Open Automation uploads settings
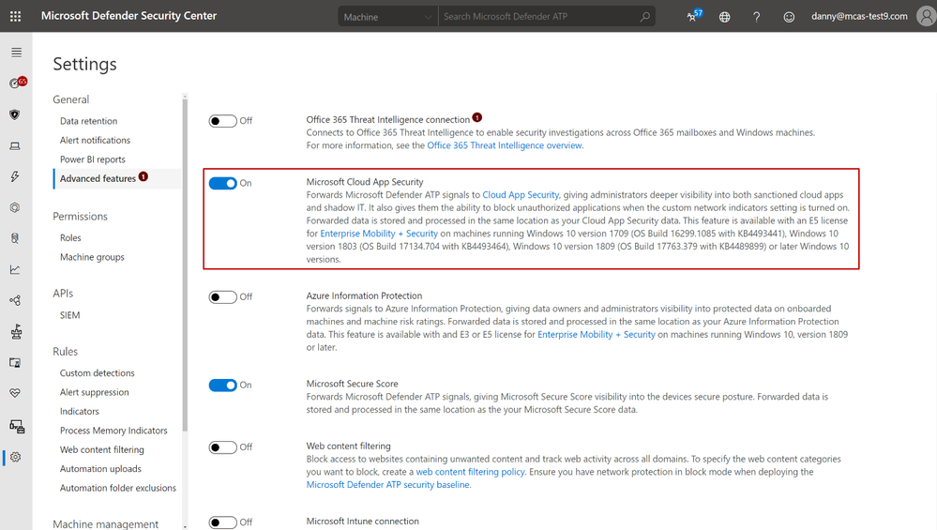The image size is (937, 530). tap(101, 468)
